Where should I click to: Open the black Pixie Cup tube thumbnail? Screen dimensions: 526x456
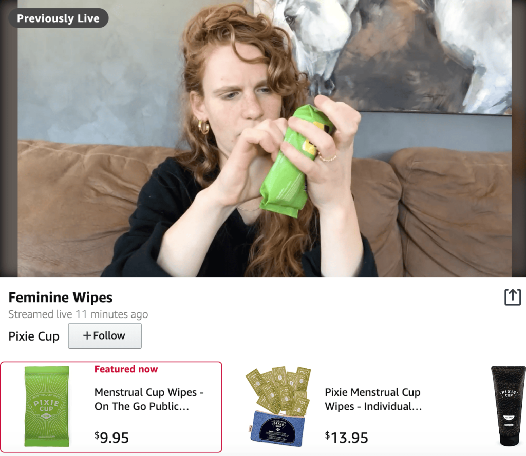pyautogui.click(x=508, y=406)
